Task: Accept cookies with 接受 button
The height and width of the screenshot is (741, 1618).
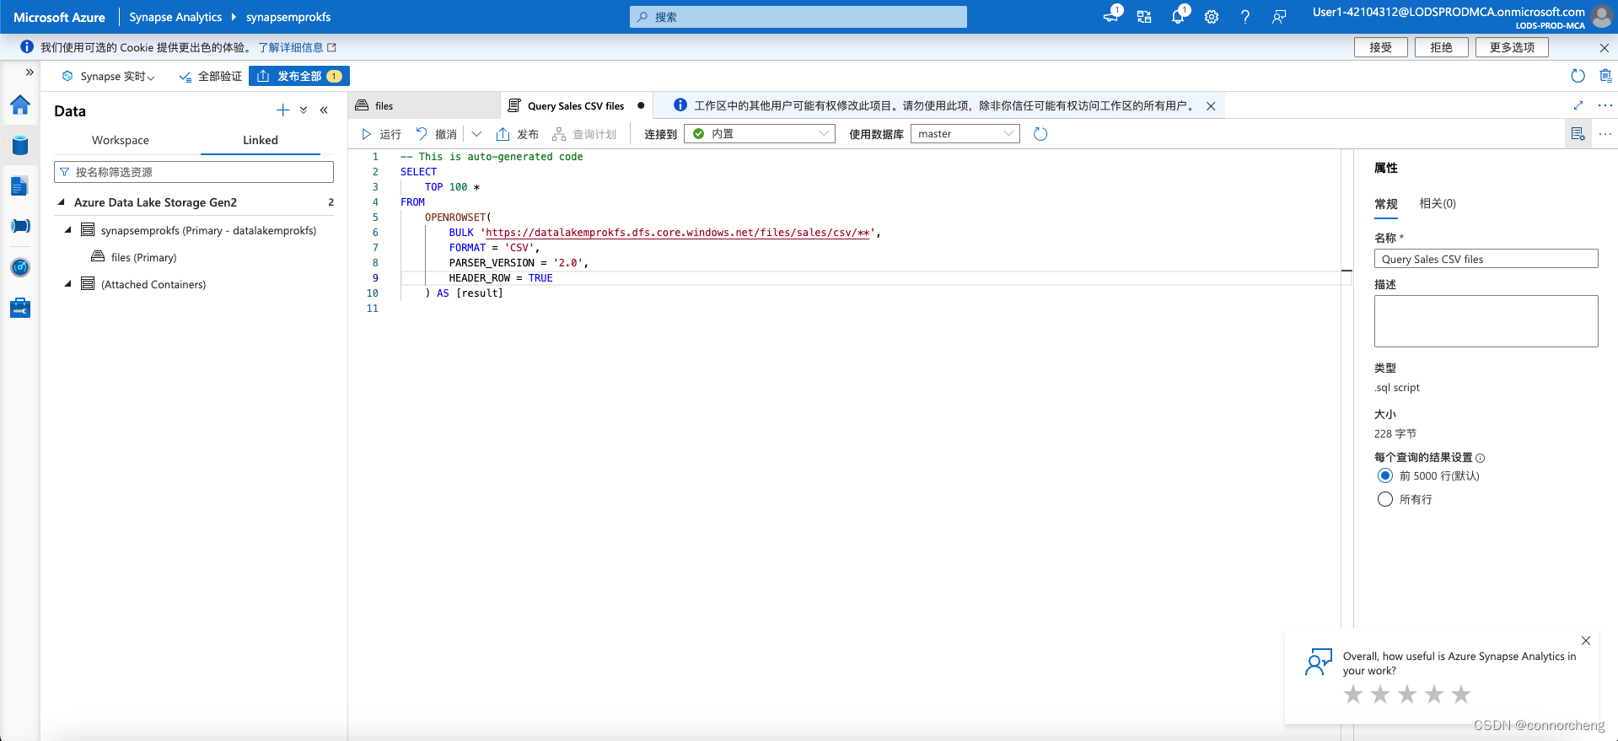Action: (x=1380, y=47)
